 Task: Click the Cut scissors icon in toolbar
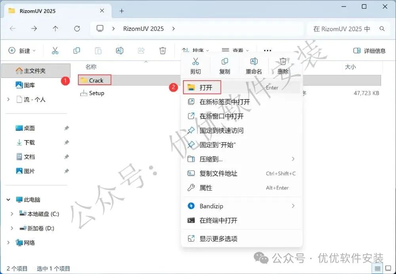click(55, 51)
